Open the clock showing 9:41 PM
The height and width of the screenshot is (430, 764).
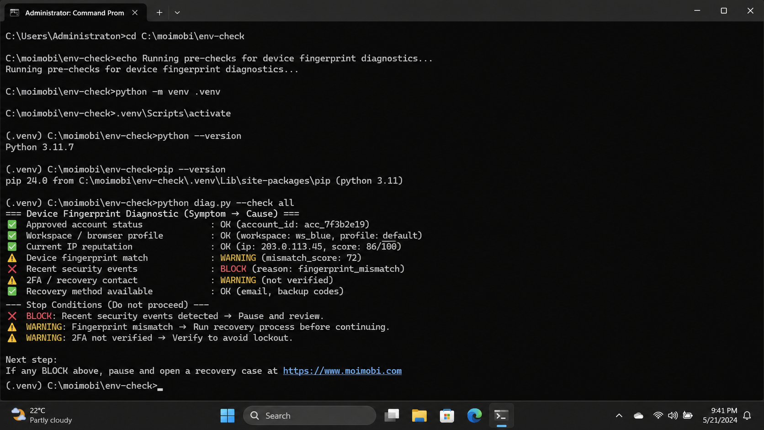point(720,415)
